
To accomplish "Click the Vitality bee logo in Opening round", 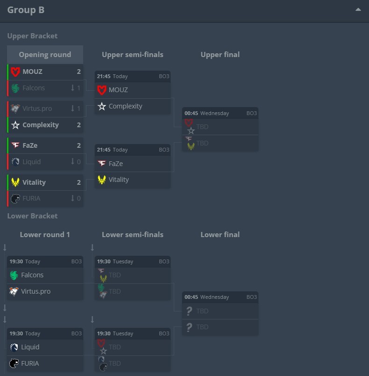I will tap(15, 182).
